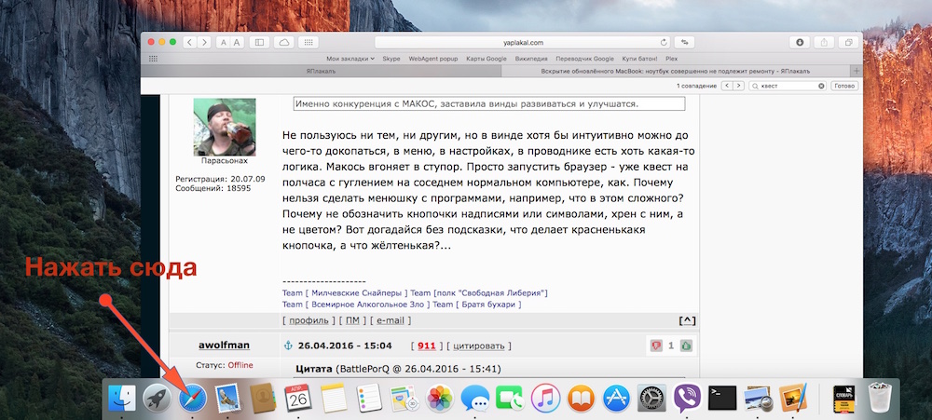Image resolution: width=932 pixels, height=420 pixels.
Task: Show all tabs overview
Action: (x=848, y=42)
